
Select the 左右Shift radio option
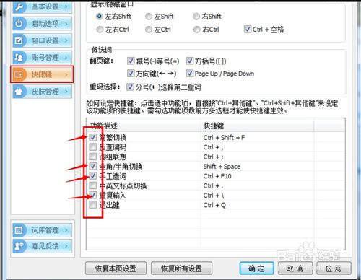(x=100, y=17)
